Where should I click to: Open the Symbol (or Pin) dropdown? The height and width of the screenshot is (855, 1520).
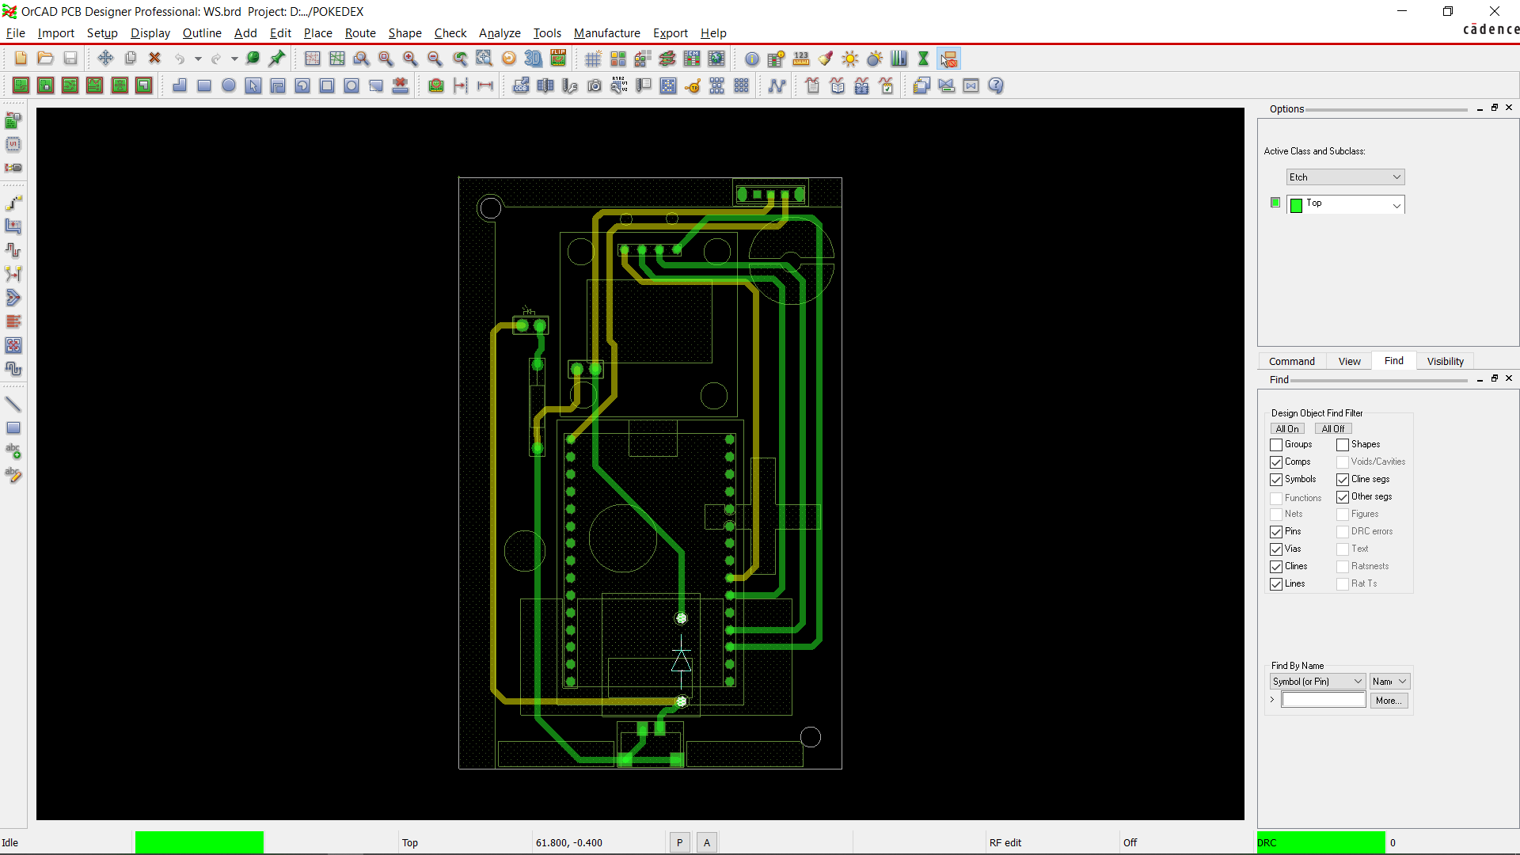[x=1317, y=682]
